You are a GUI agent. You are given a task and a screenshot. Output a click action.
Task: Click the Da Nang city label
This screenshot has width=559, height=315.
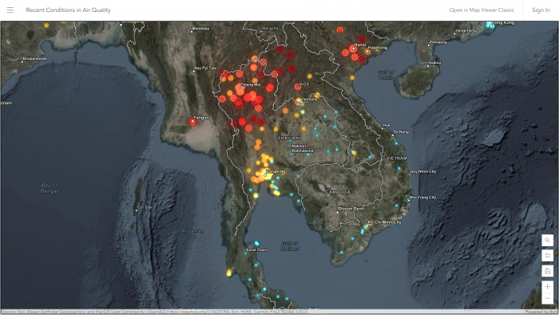tap(401, 132)
